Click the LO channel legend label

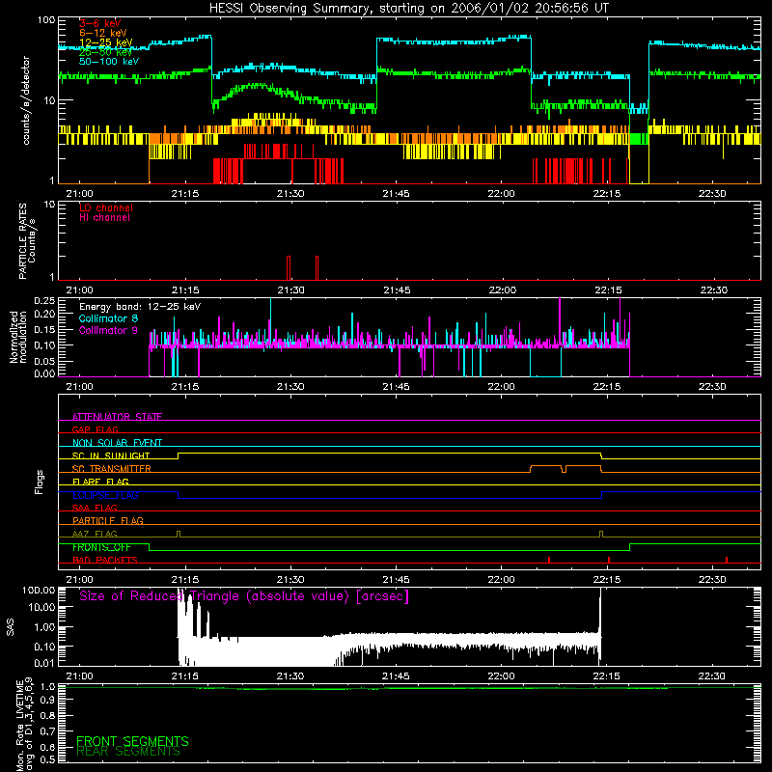pyautogui.click(x=106, y=207)
